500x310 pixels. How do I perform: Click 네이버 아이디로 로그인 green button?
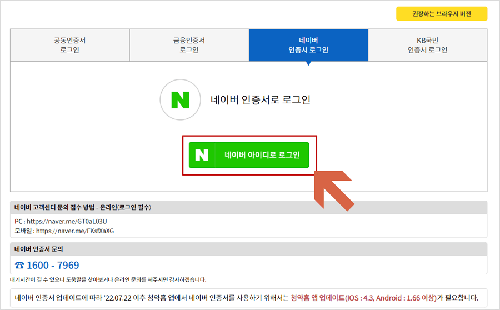[x=249, y=155]
